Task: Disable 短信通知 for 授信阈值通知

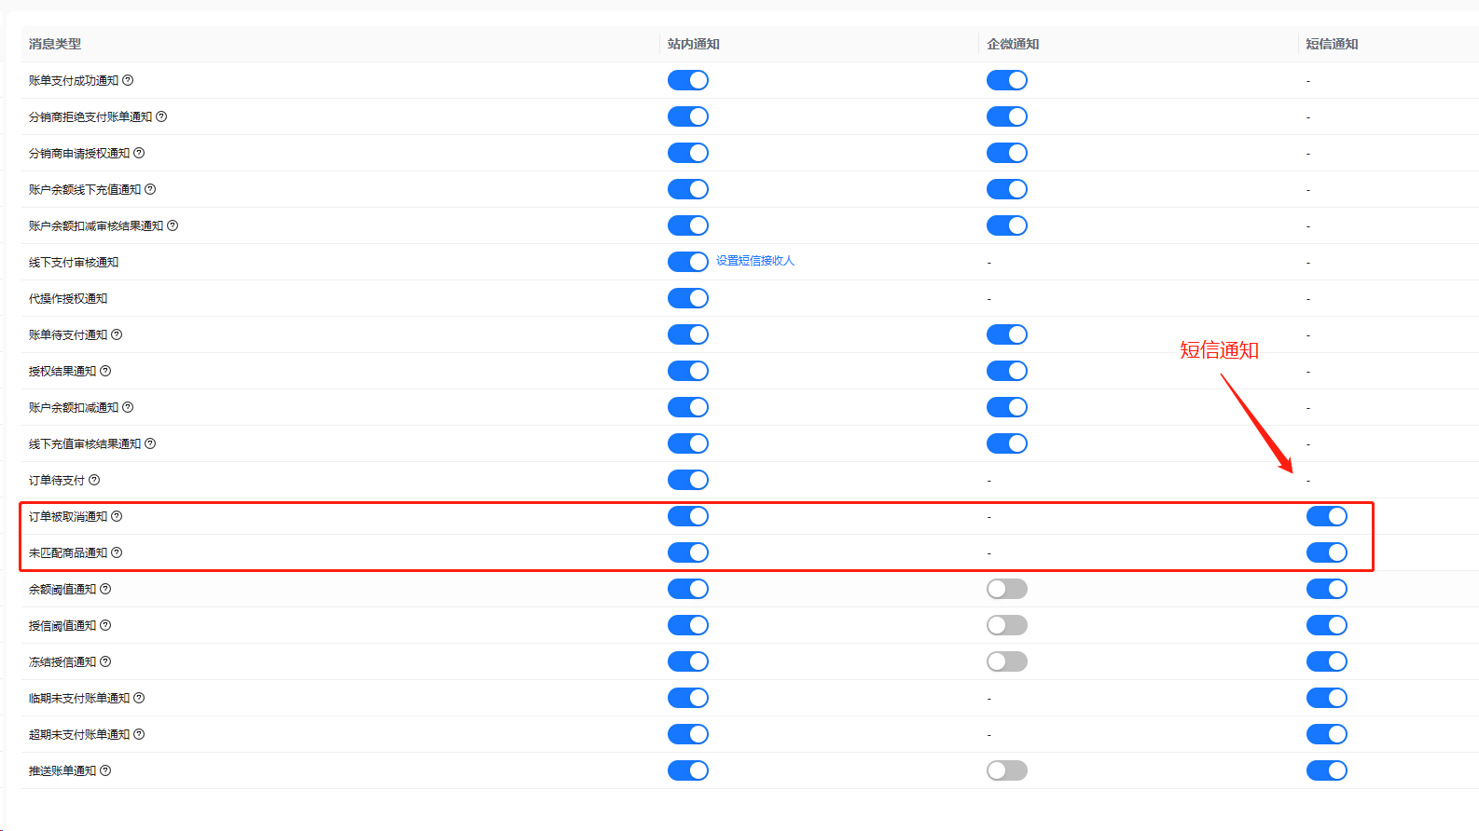Action: coord(1327,625)
